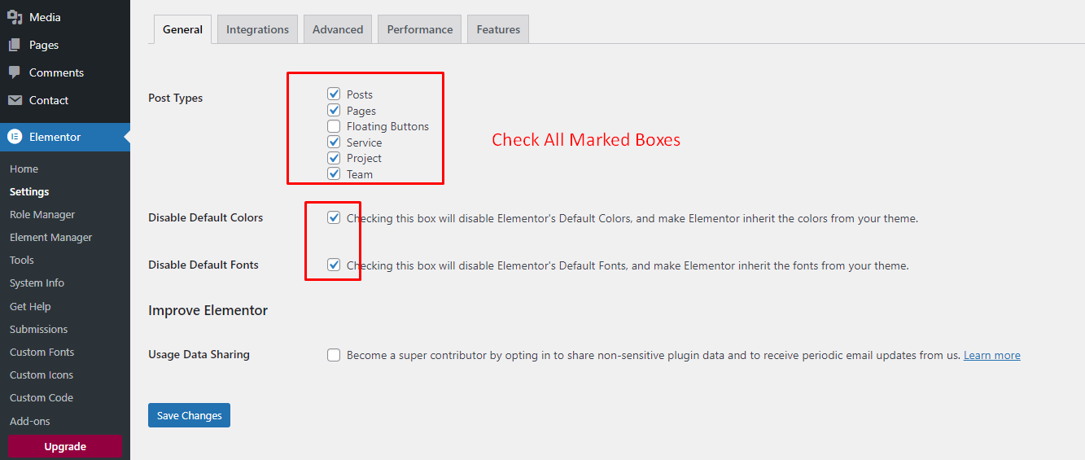Click the Pages icon in sidebar
Screen dimensions: 1085x460
tap(15, 45)
